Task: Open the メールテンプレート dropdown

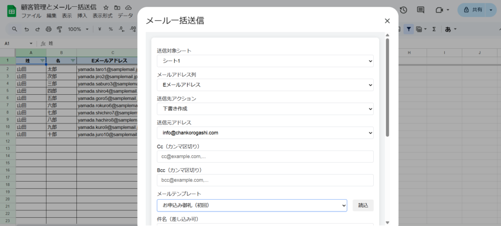Action: 251,205
